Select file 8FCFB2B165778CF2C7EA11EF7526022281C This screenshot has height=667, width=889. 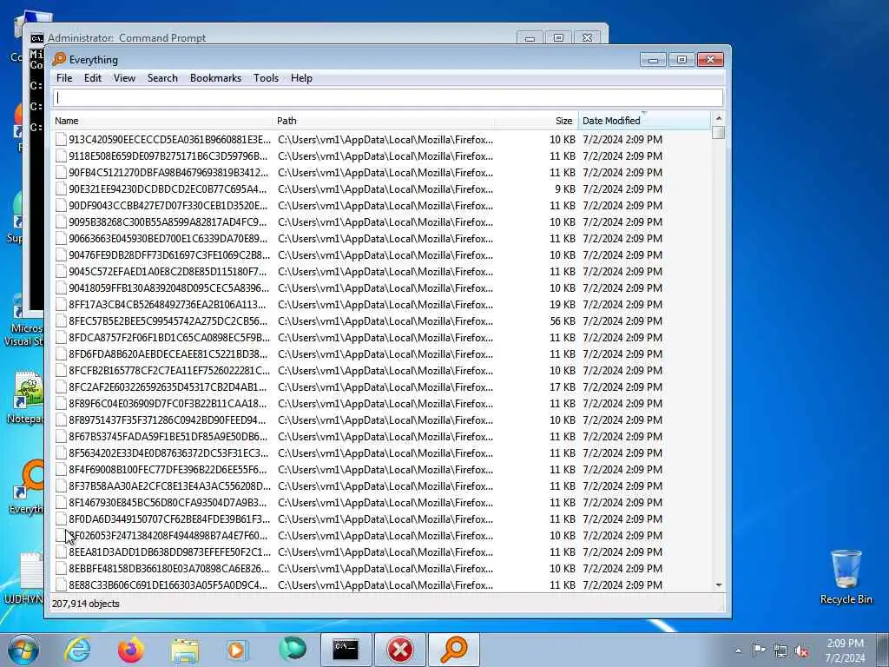(x=169, y=370)
